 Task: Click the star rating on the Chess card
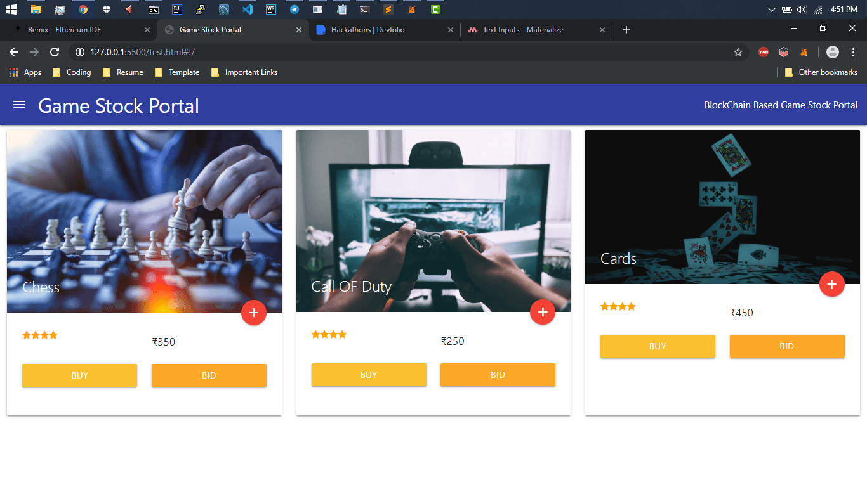point(40,335)
